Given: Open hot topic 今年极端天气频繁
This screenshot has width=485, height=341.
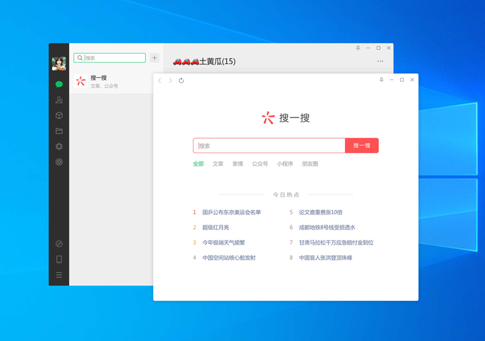Looking at the screenshot, I should click(224, 243).
